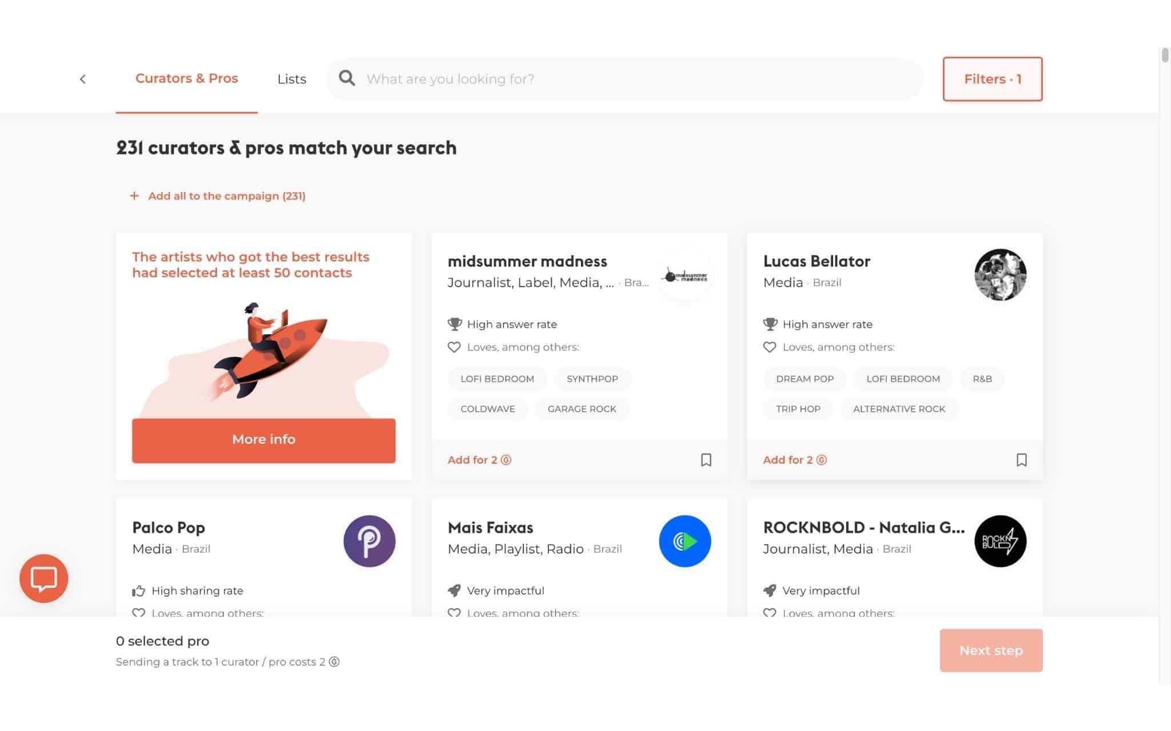Open the chat support bubble
The height and width of the screenshot is (731, 1171).
point(44,579)
